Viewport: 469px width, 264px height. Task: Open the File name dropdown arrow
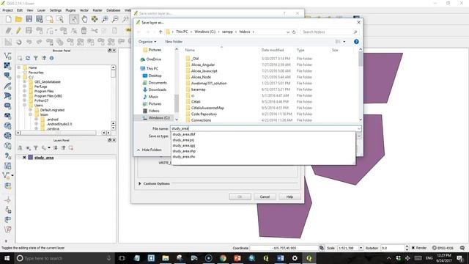pyautogui.click(x=358, y=128)
